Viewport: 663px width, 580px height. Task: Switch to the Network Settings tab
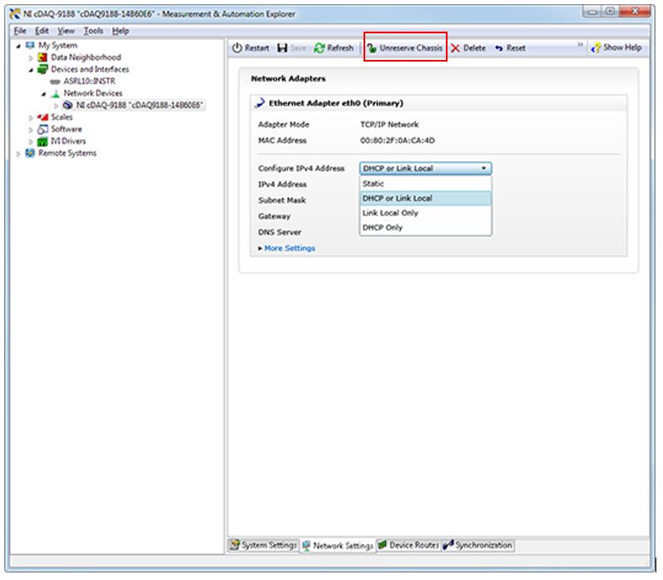338,546
